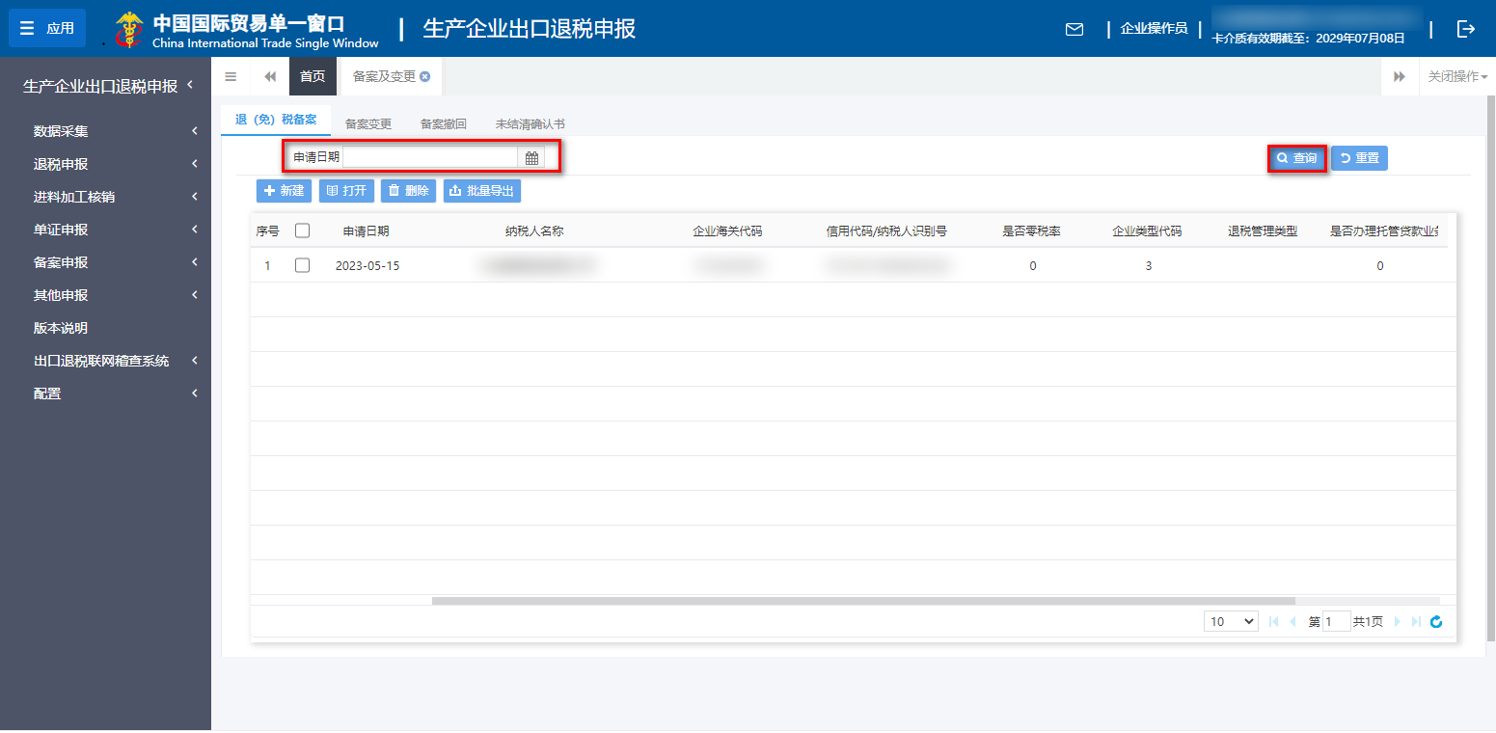This screenshot has height=733, width=1496.
Task: Open record via the 序号 1 link
Action: click(x=267, y=265)
